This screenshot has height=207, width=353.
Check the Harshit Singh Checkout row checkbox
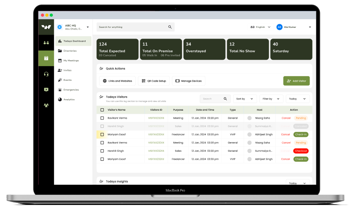(102, 151)
